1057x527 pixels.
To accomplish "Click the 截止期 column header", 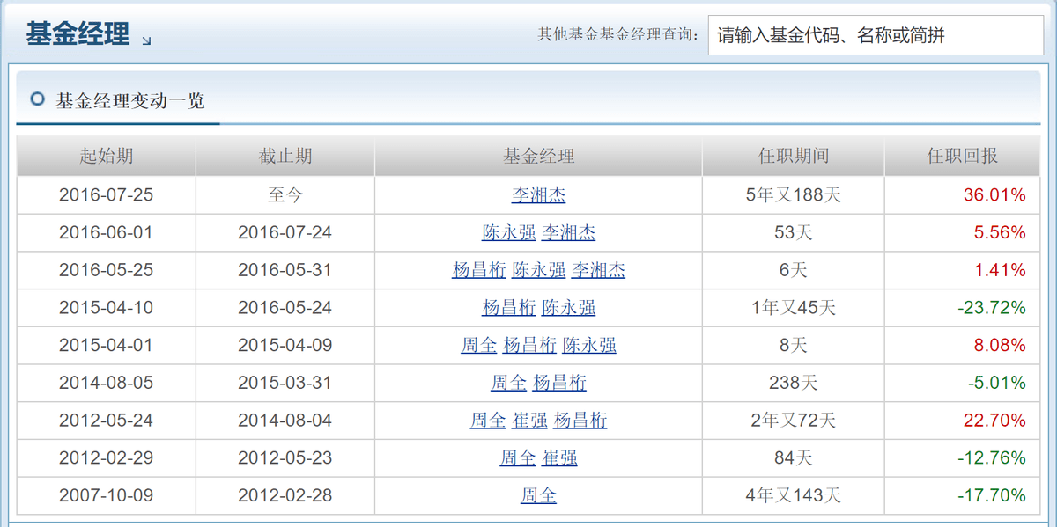I will point(284,155).
